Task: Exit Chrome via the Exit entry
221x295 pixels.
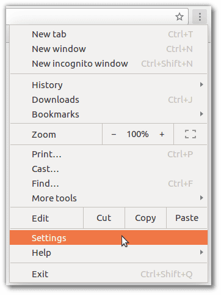Action: [x=109, y=274]
